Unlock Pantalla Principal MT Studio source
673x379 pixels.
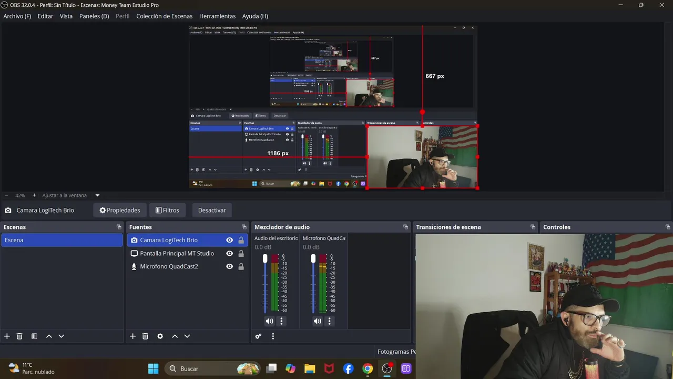point(241,253)
